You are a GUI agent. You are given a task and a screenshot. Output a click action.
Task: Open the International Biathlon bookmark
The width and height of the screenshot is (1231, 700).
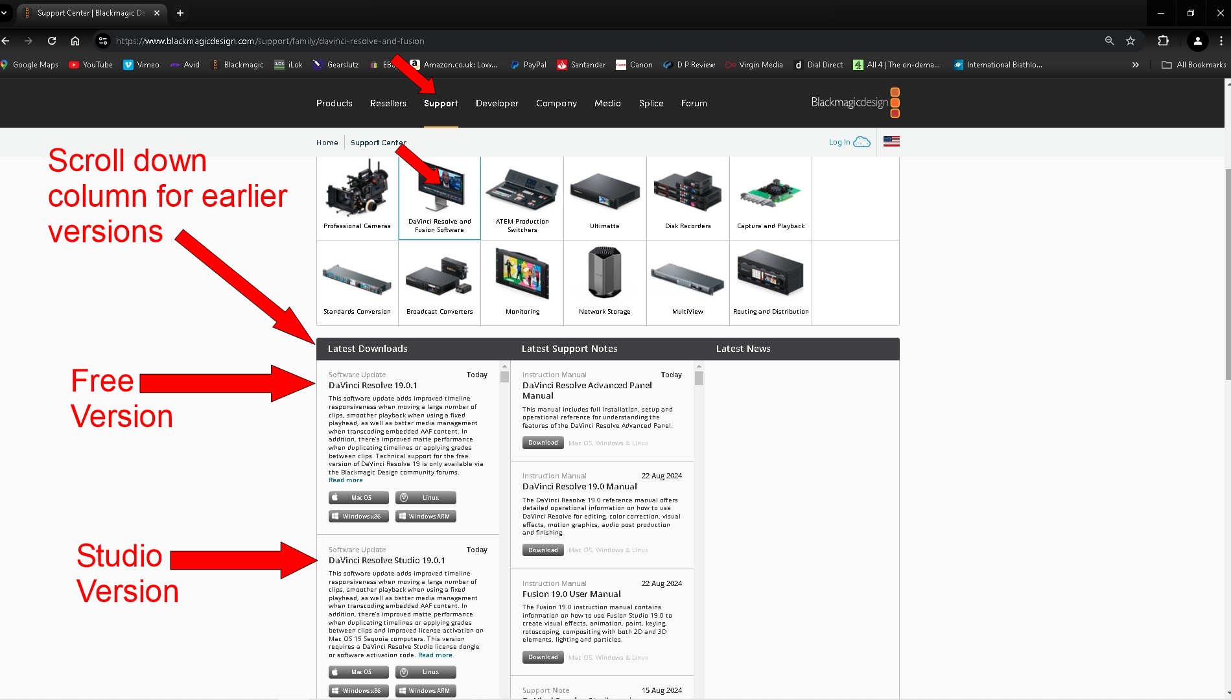tap(998, 65)
